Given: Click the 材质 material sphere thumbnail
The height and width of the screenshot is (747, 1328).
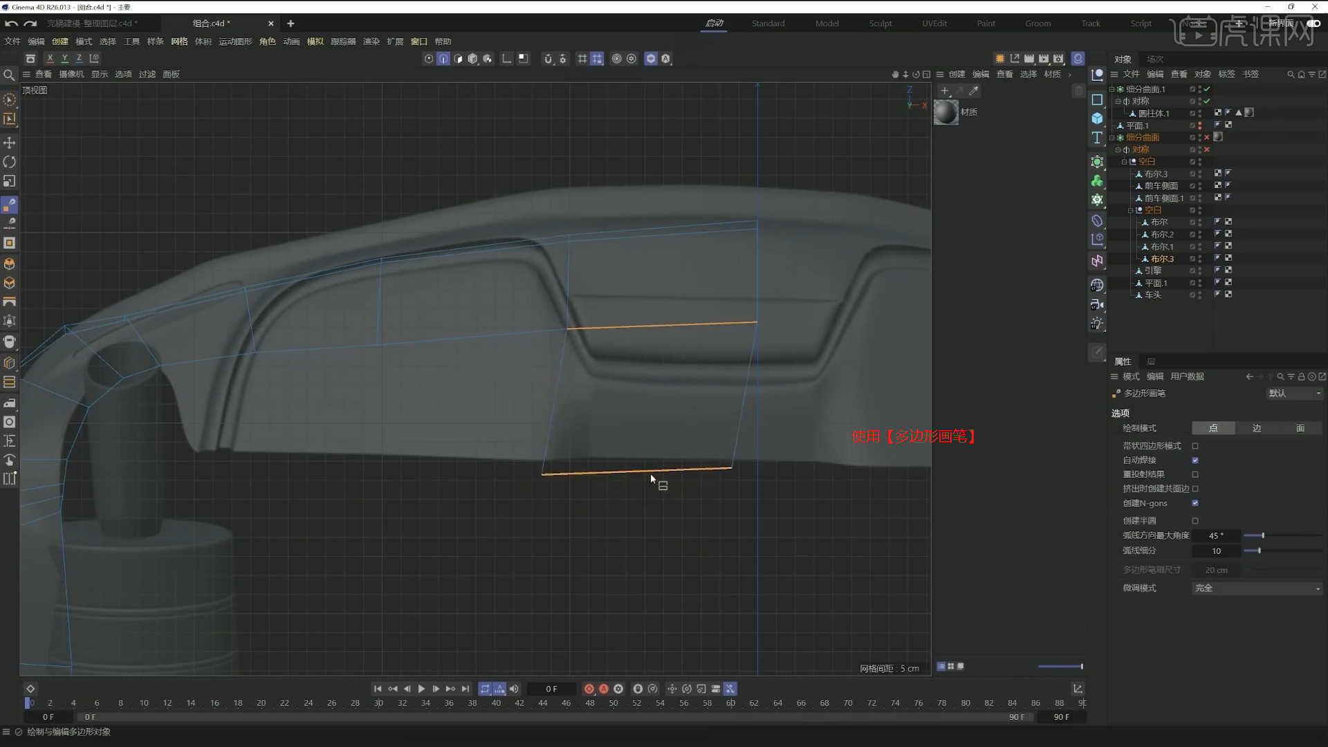Looking at the screenshot, I should (946, 112).
